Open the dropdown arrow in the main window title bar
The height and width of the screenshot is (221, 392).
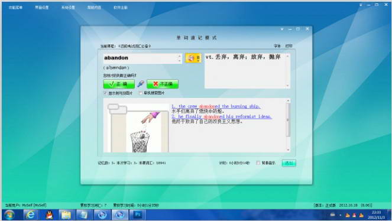point(361,5)
